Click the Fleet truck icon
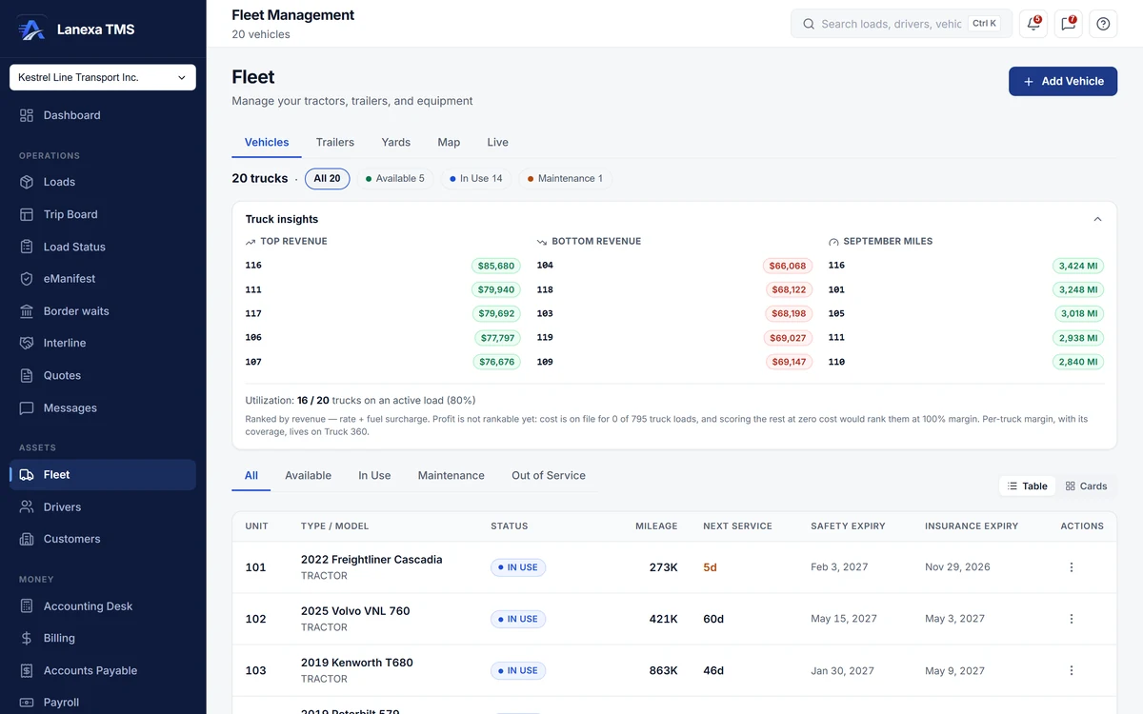 [27, 474]
